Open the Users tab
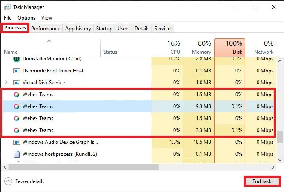This screenshot has width=284, height=192. point(123,29)
